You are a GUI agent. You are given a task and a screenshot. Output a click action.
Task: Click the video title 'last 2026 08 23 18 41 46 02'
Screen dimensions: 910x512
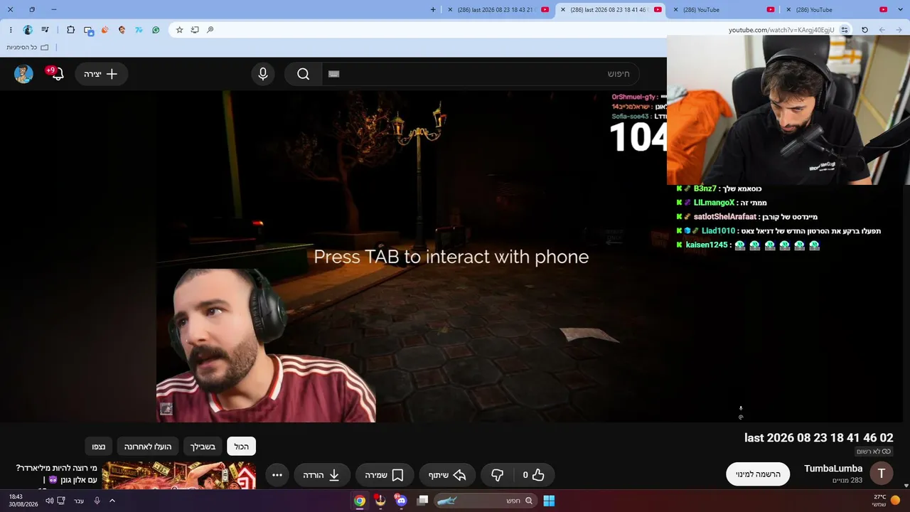pyautogui.click(x=818, y=438)
